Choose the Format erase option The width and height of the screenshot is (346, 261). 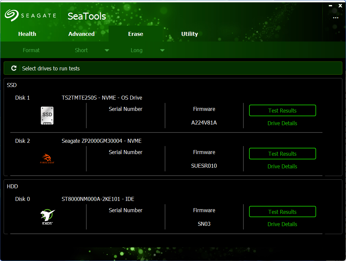[31, 50]
